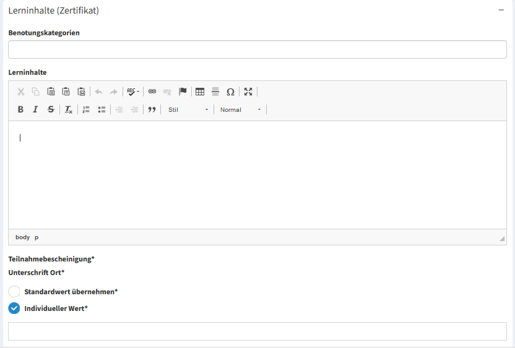Insert special character with Omega icon
The image size is (515, 348).
pos(230,91)
